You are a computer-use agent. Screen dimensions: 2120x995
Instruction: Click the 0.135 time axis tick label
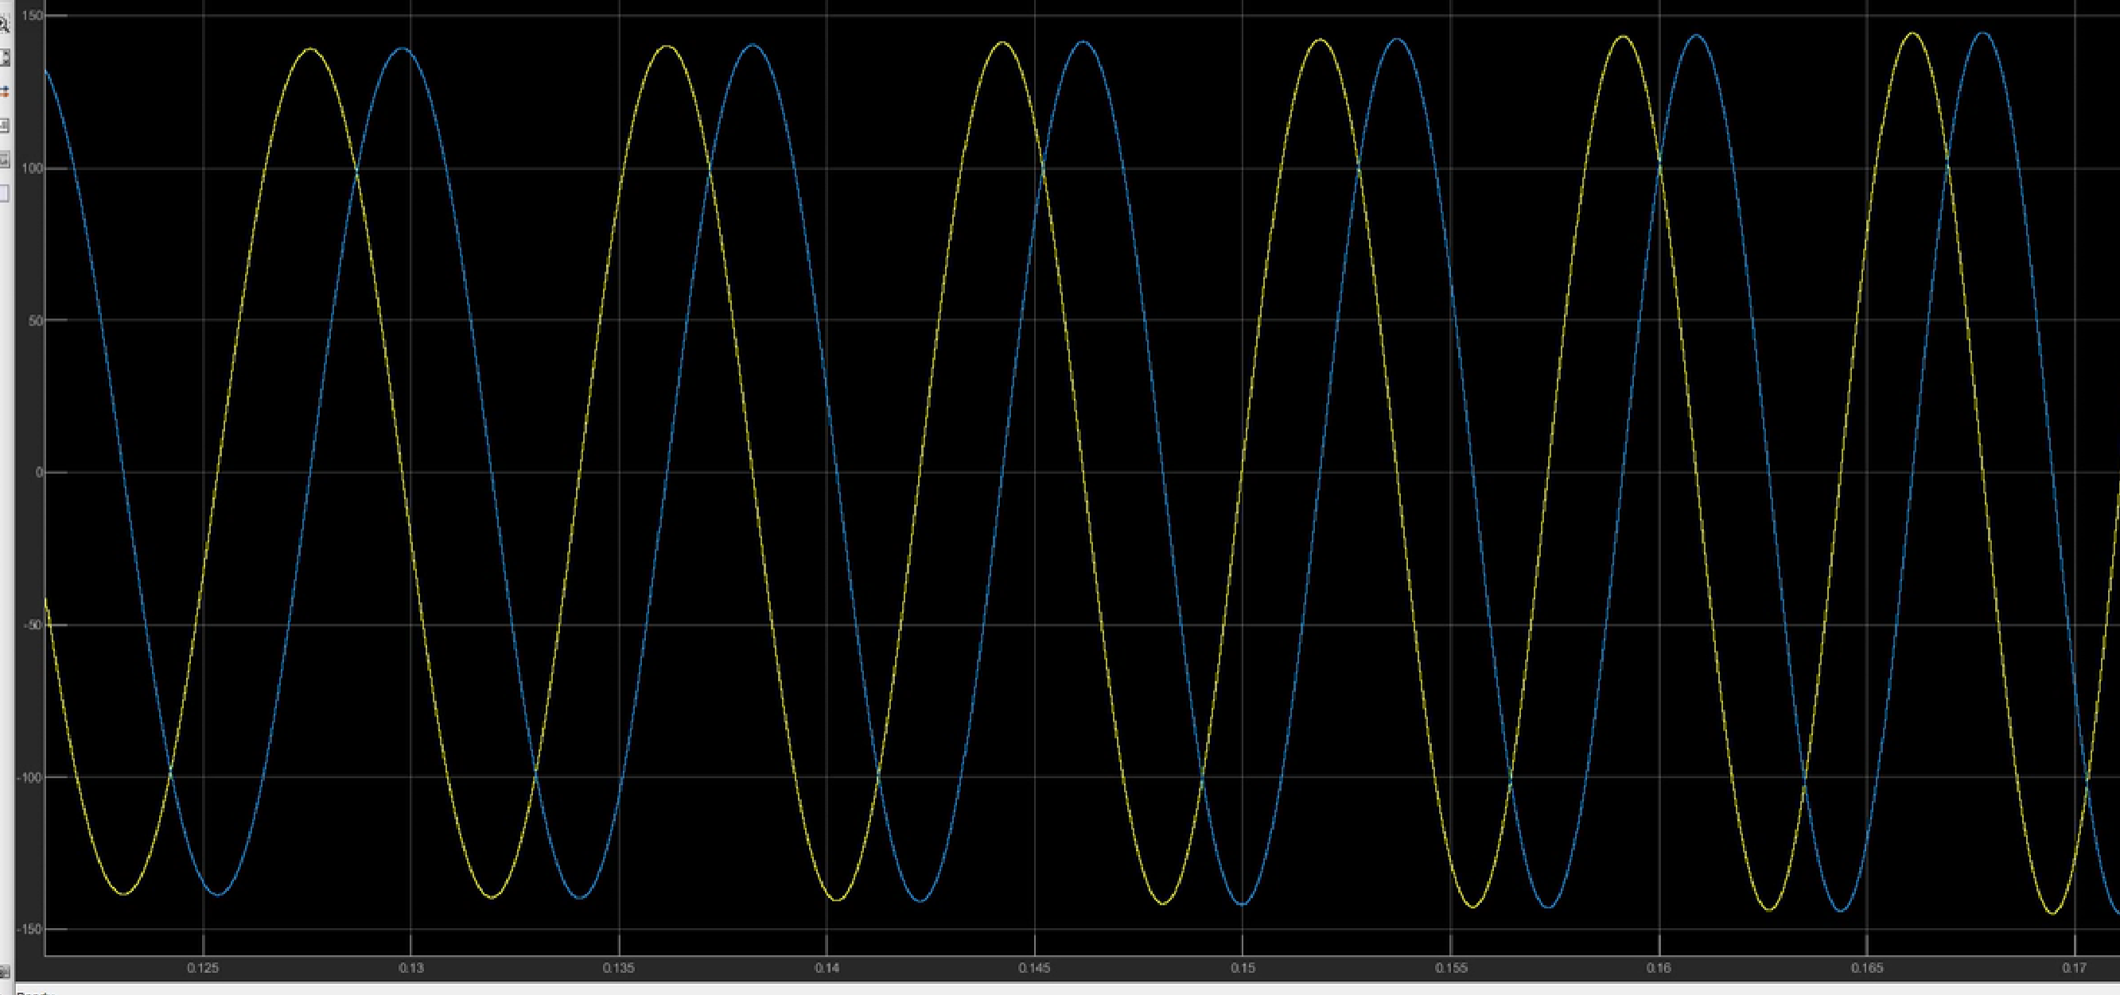(x=618, y=968)
